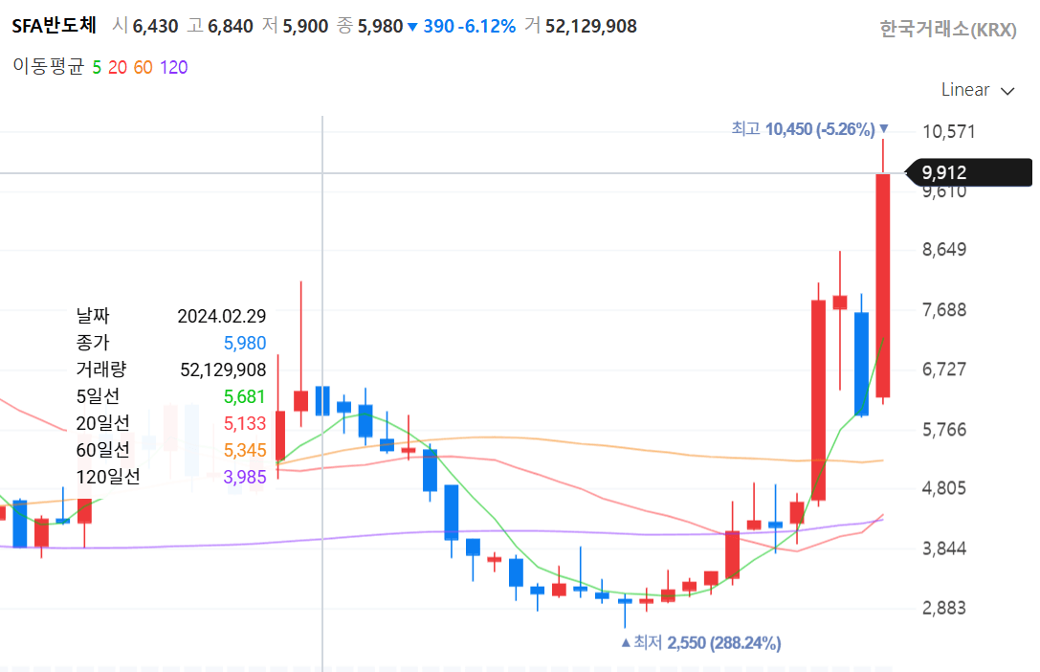Open the Linear scale dropdown
1040x672 pixels.
[x=978, y=90]
